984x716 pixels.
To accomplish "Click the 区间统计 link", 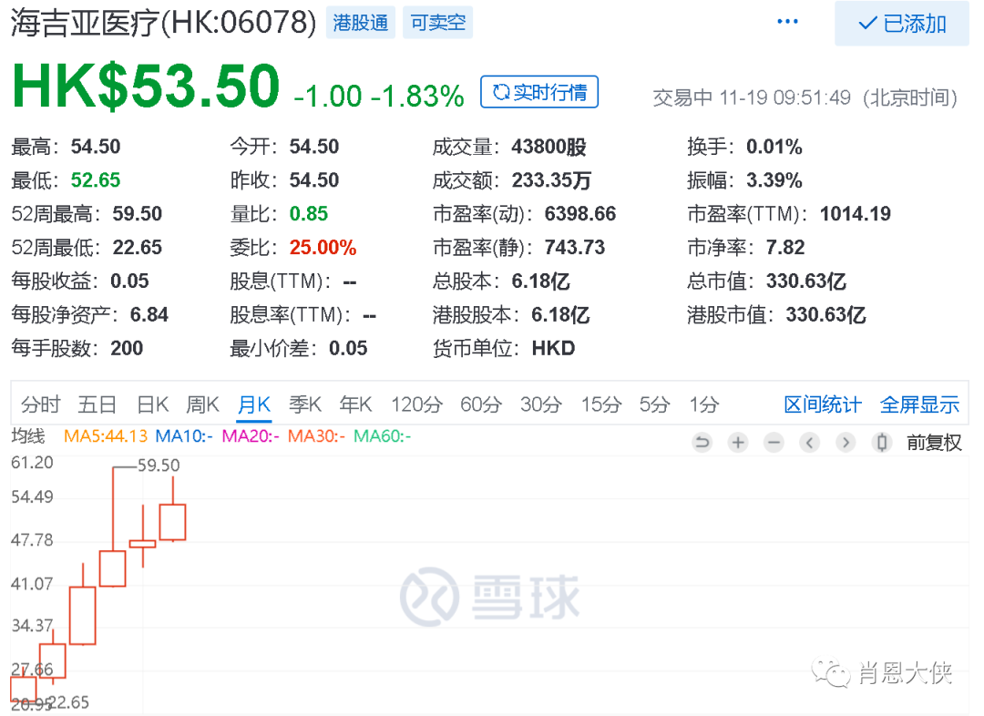I will click(822, 404).
